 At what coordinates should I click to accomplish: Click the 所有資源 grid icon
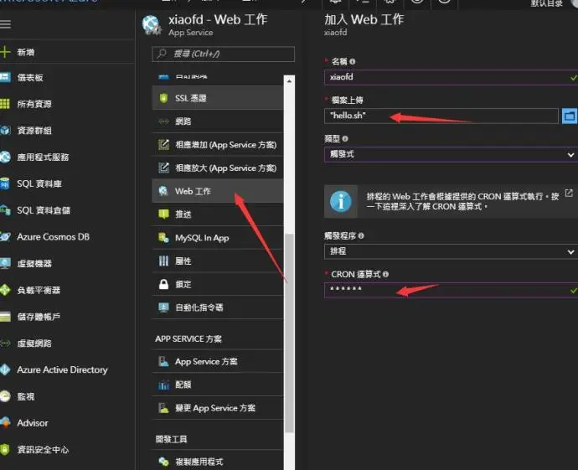5,104
